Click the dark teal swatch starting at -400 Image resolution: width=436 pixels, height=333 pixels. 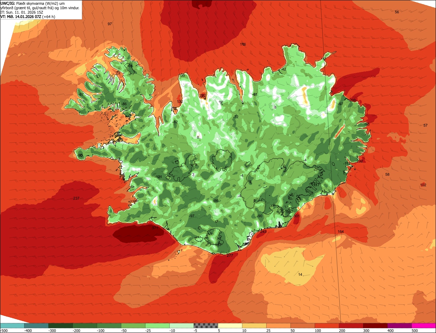36,326
